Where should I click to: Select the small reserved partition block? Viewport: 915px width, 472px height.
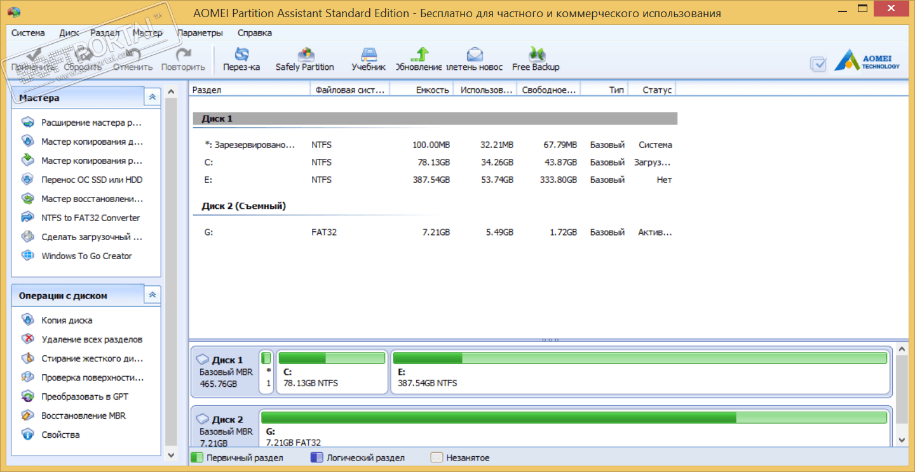[267, 371]
